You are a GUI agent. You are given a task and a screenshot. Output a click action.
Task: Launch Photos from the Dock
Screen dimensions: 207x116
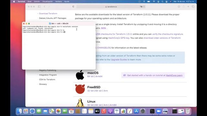58,111
